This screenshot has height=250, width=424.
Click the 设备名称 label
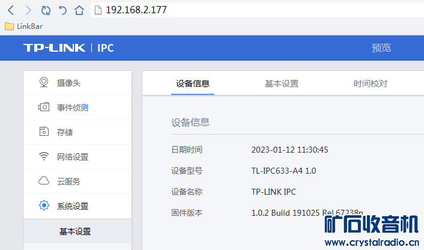click(187, 192)
